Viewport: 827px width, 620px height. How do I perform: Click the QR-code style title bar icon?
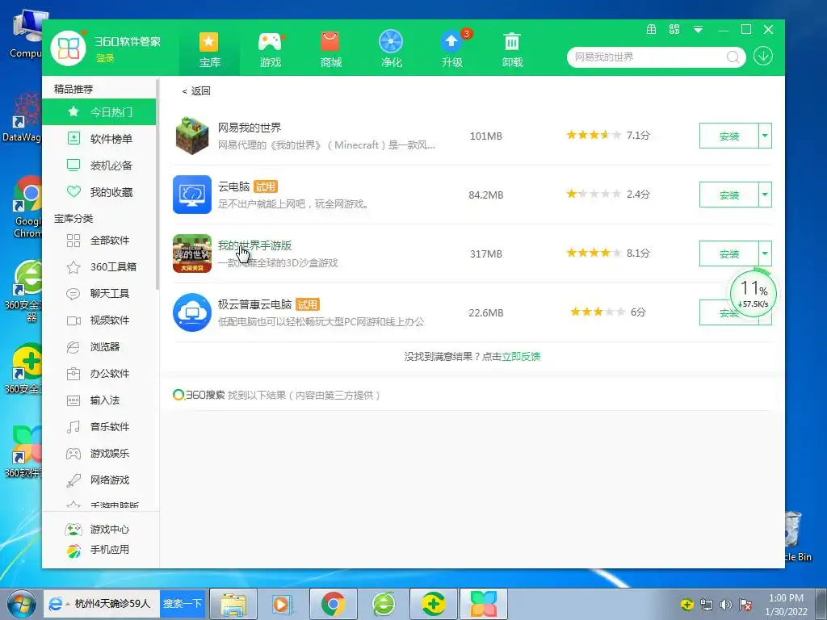[674, 30]
